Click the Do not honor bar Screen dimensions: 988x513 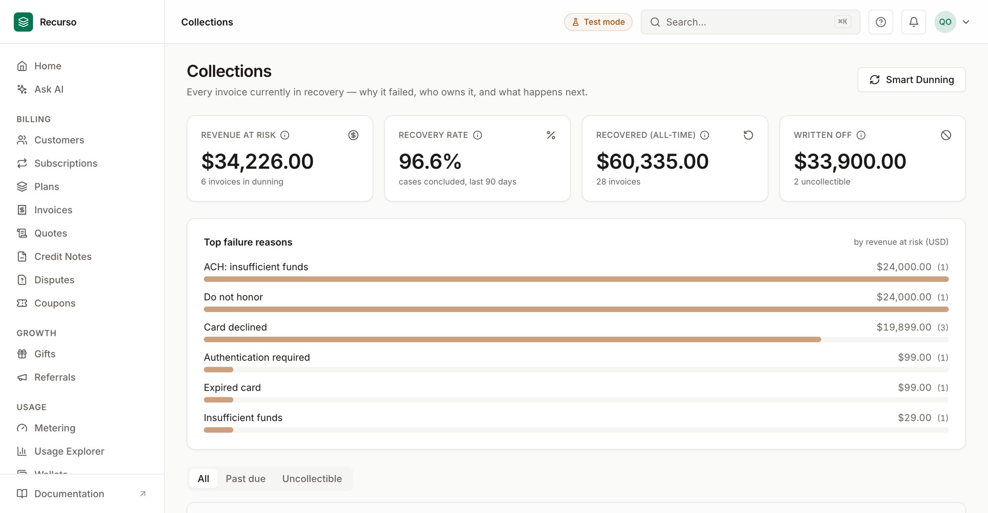tap(576, 309)
